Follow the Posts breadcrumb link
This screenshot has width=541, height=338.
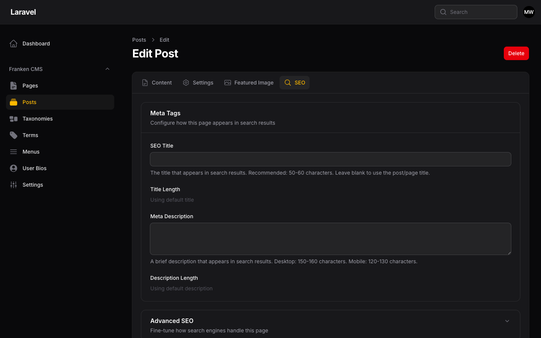point(139,39)
